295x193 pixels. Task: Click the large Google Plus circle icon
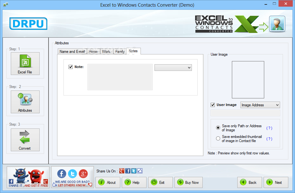click(83, 174)
